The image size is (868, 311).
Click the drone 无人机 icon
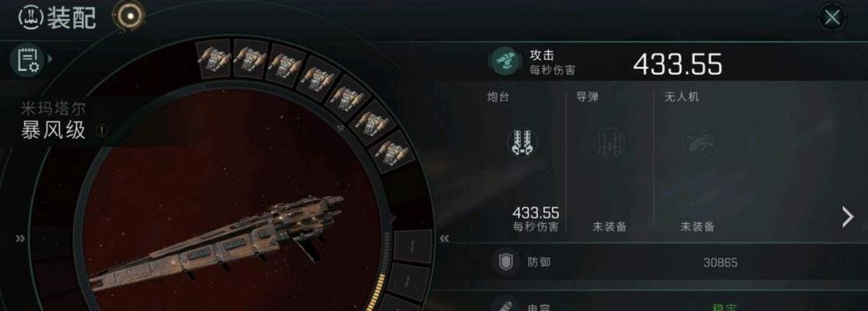click(x=698, y=142)
